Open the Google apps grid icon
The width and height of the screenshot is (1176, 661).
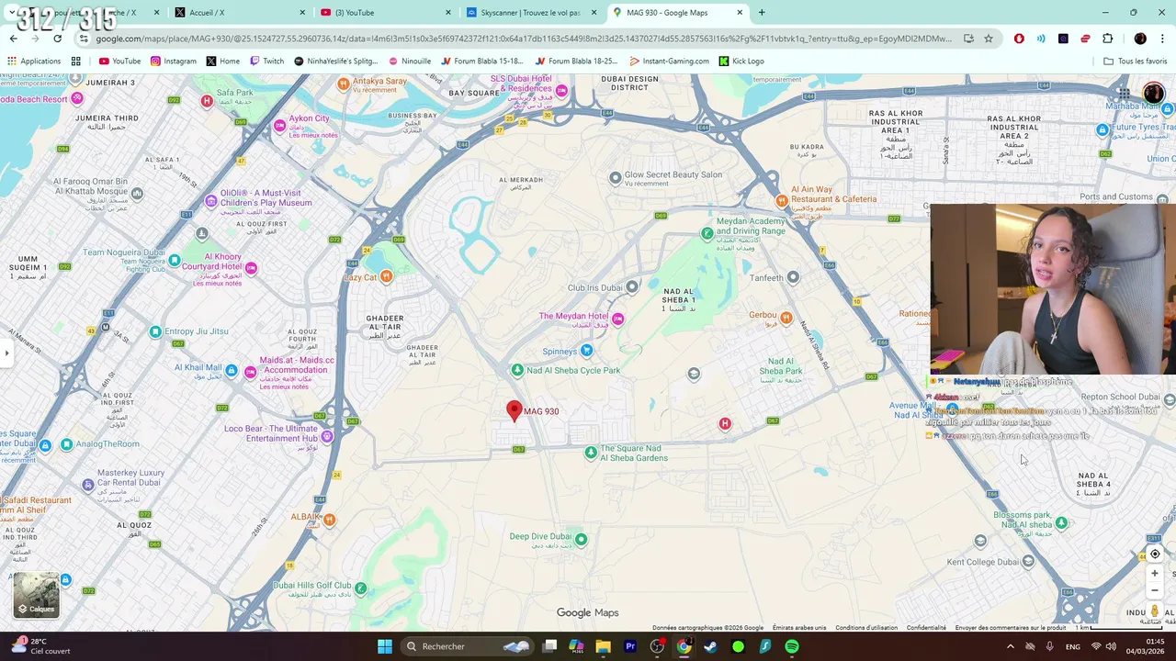point(1124,94)
